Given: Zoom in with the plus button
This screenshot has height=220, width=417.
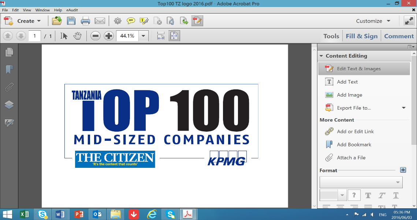Looking at the screenshot, I should [109, 36].
